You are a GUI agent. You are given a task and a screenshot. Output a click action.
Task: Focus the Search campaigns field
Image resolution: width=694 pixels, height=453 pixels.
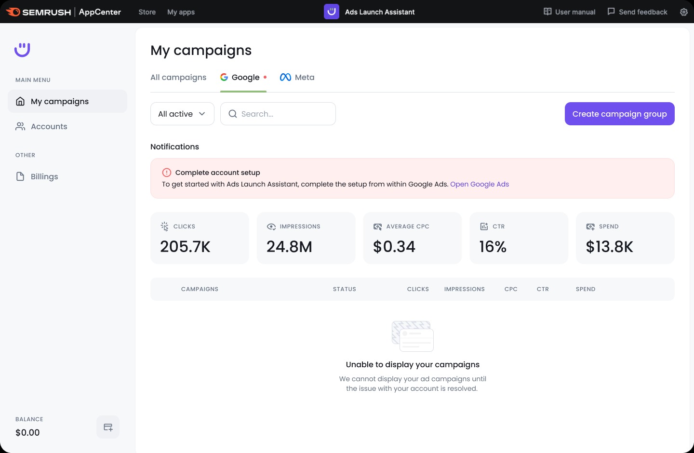tap(278, 114)
